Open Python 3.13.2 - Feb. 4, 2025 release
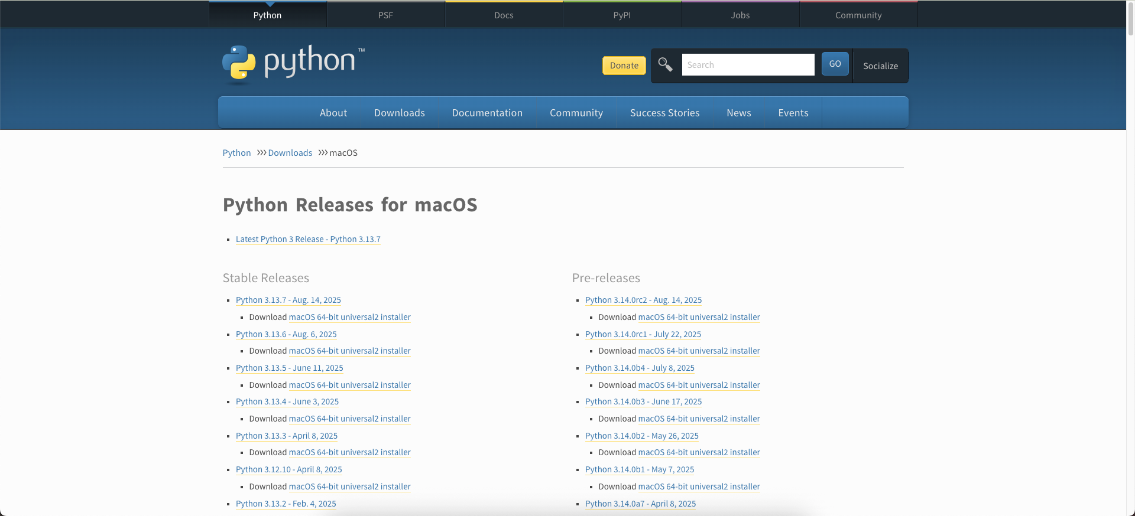The width and height of the screenshot is (1135, 516). tap(286, 504)
